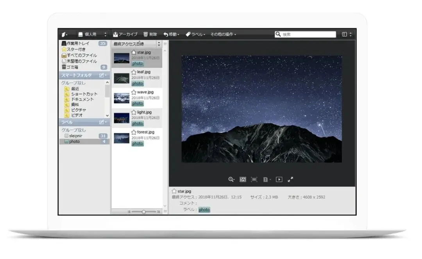Click the サイズ 2.3 MB text

pyautogui.click(x=264, y=197)
